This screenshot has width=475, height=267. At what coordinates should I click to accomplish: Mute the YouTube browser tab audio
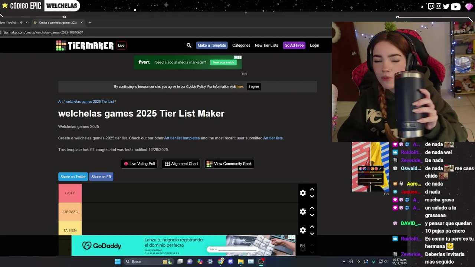(21, 22)
